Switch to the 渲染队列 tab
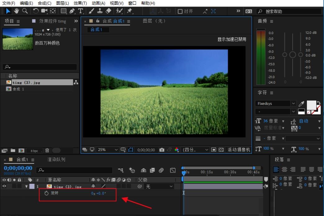324x216 pixels. point(56,160)
